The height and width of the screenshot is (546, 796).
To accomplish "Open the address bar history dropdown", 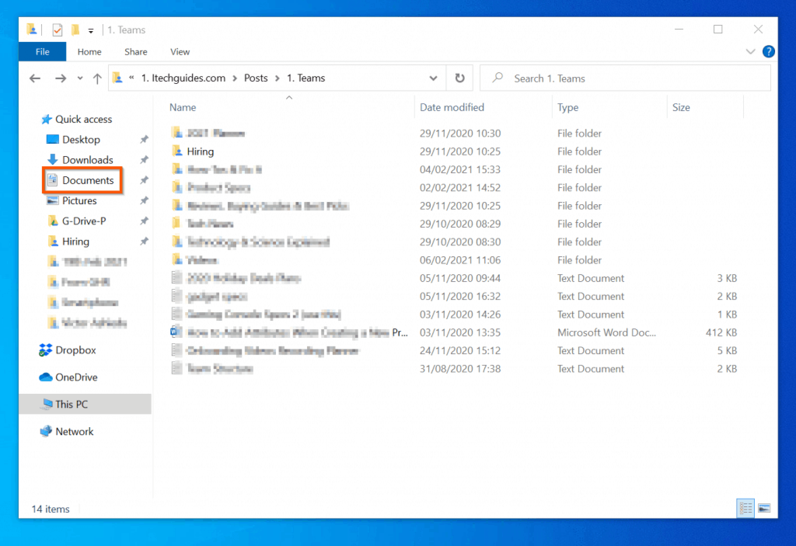I will tap(433, 78).
